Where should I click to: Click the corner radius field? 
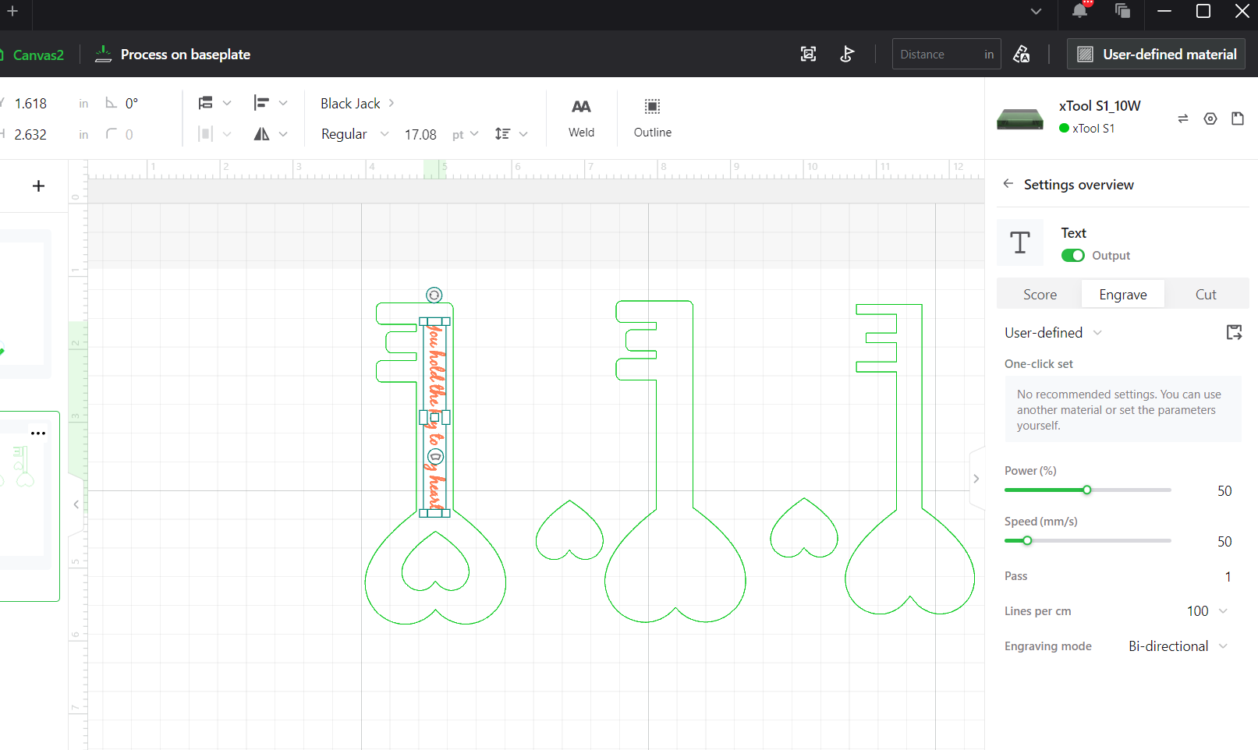tap(129, 134)
